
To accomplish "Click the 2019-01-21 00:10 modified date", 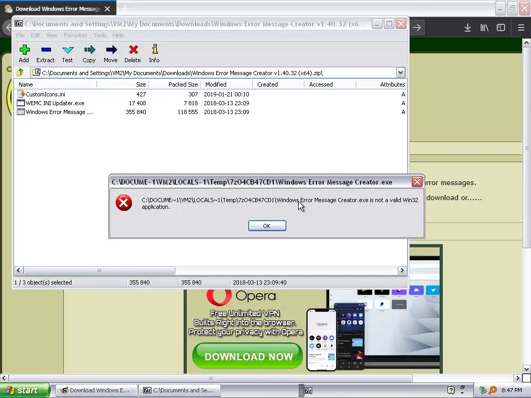I will tap(226, 94).
